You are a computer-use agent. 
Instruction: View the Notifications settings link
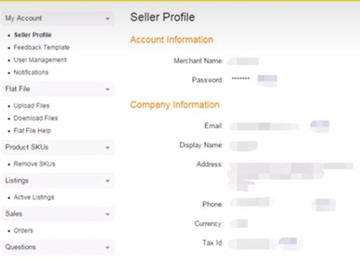(x=31, y=72)
